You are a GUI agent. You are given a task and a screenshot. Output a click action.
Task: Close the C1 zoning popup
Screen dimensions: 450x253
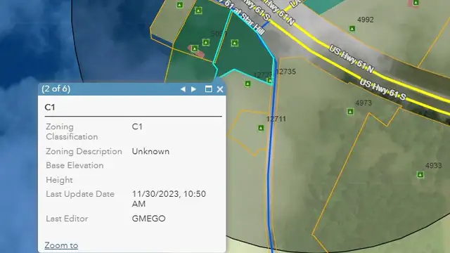click(220, 89)
